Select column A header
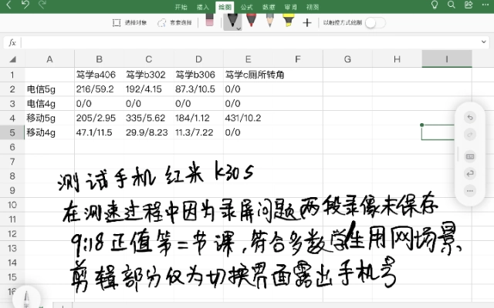 point(49,59)
